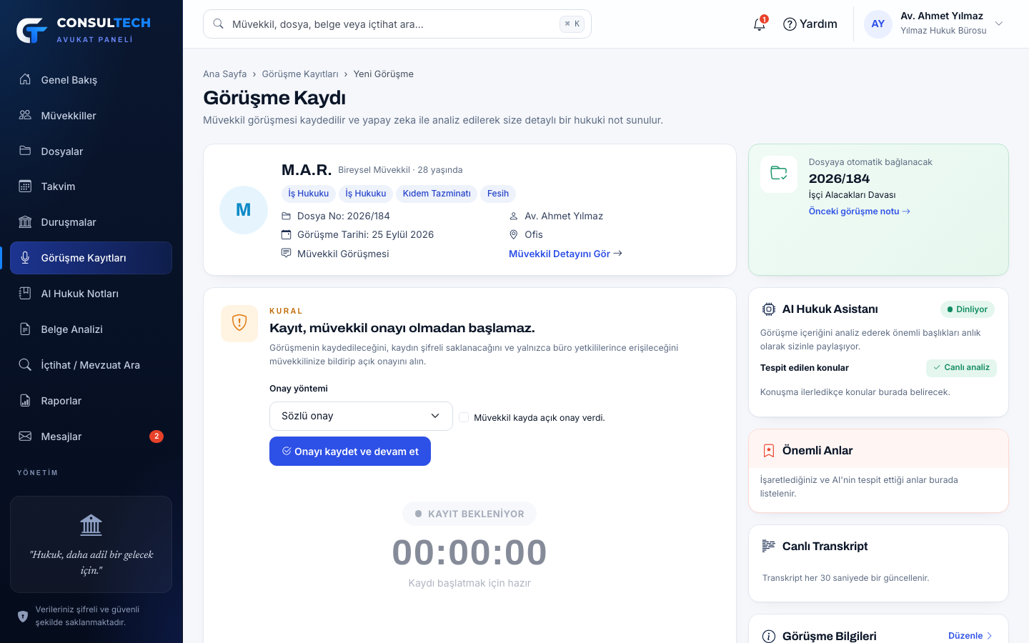Viewport: 1029px width, 643px height.
Task: Click the Görüşme Kayıtları breadcrumb
Action: click(x=300, y=74)
